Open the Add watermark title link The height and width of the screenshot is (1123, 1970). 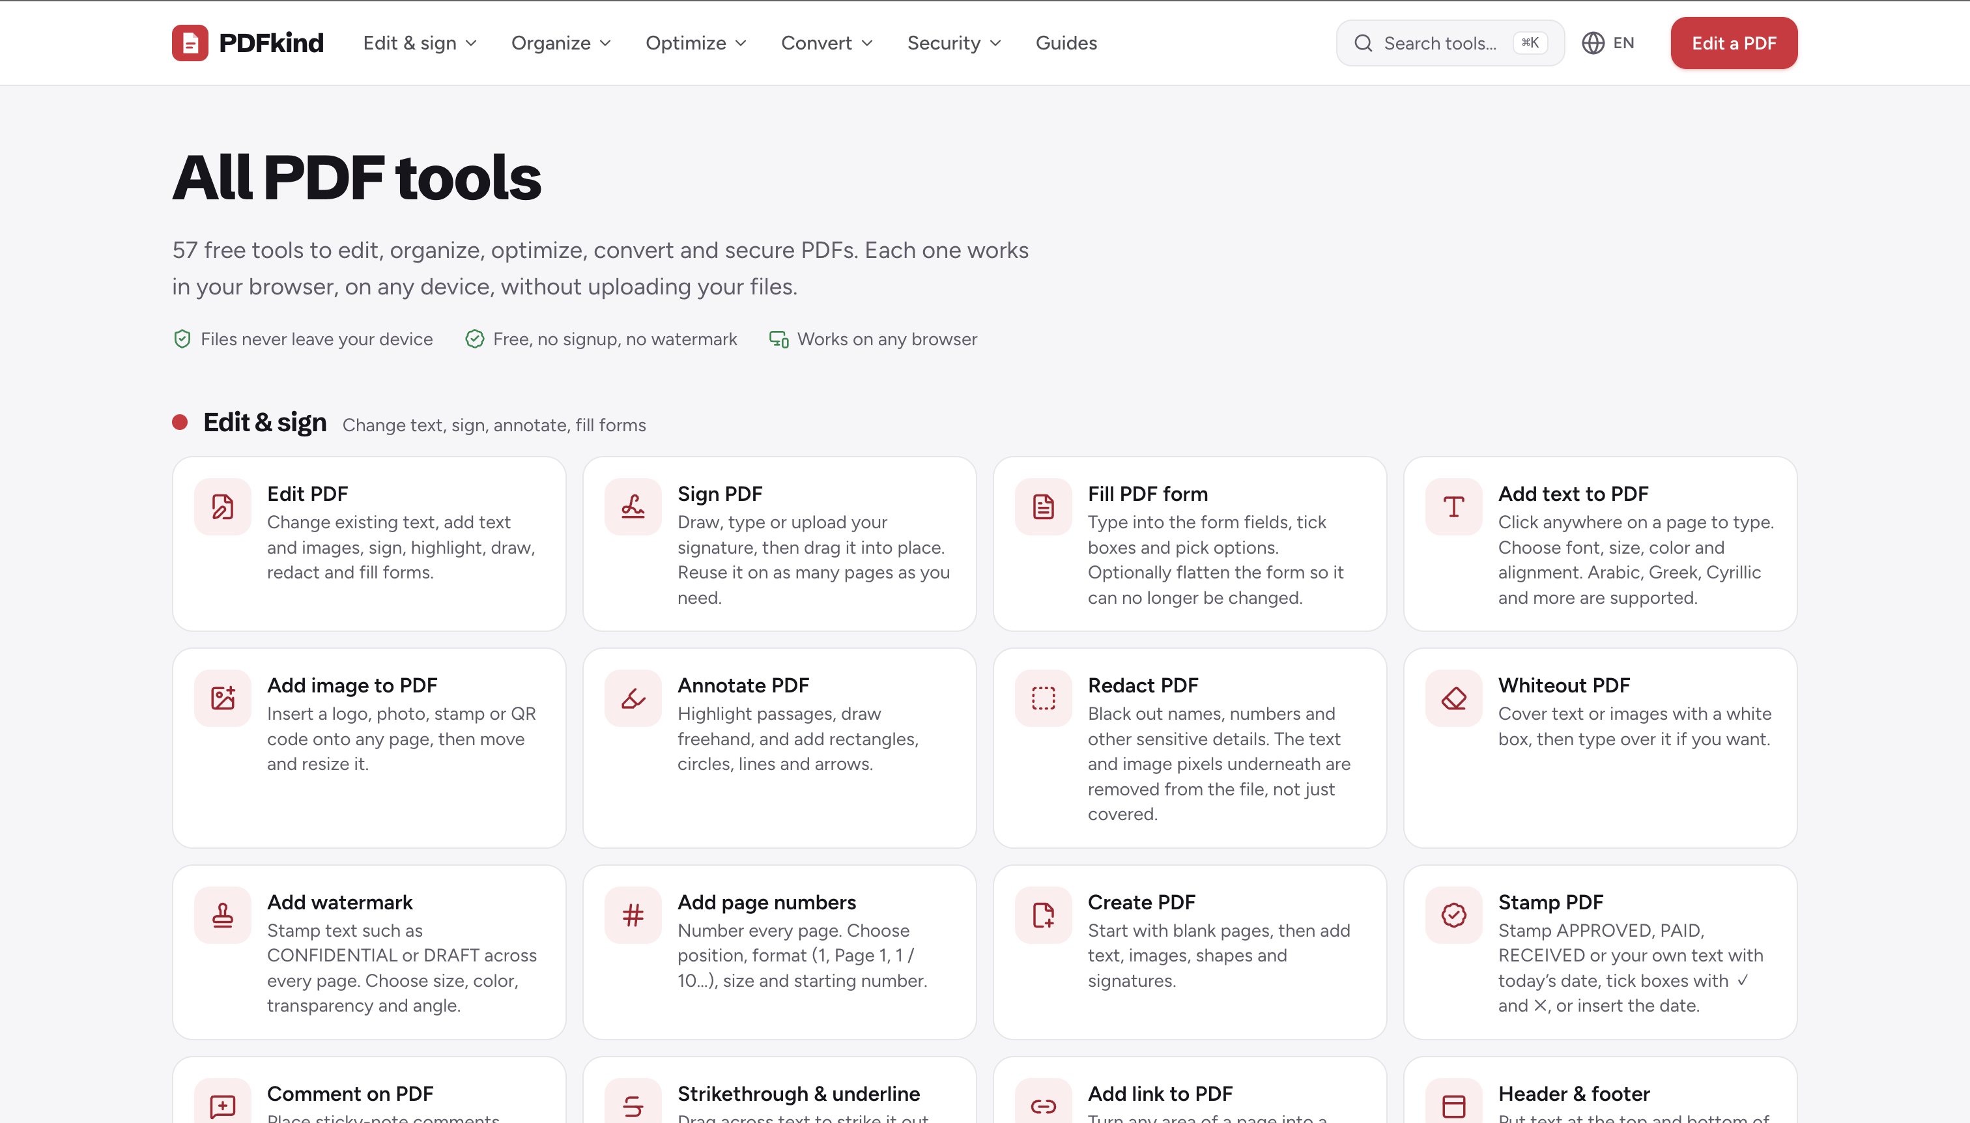[x=340, y=902]
